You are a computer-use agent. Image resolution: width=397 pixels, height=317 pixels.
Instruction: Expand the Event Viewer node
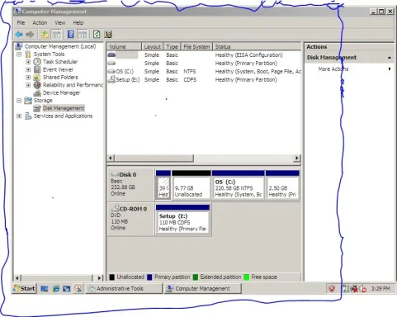coord(28,69)
